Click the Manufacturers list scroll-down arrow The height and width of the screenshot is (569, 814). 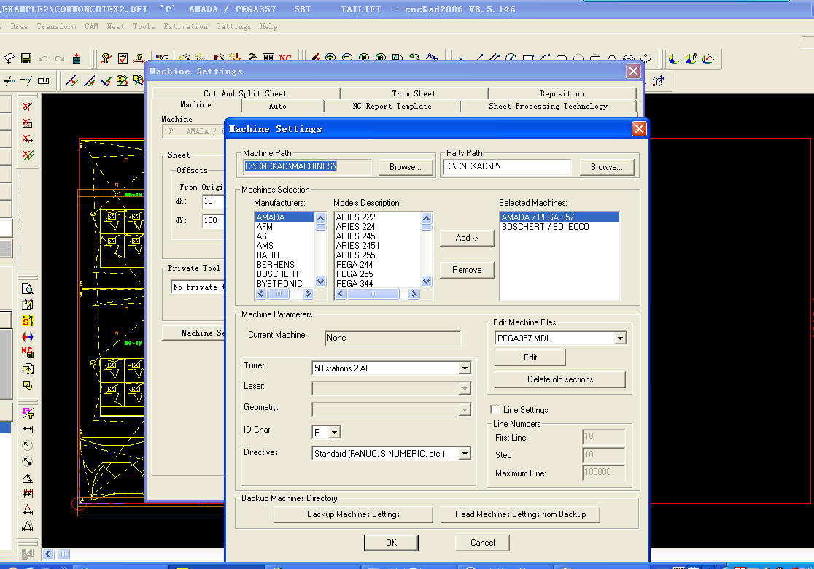click(x=320, y=282)
